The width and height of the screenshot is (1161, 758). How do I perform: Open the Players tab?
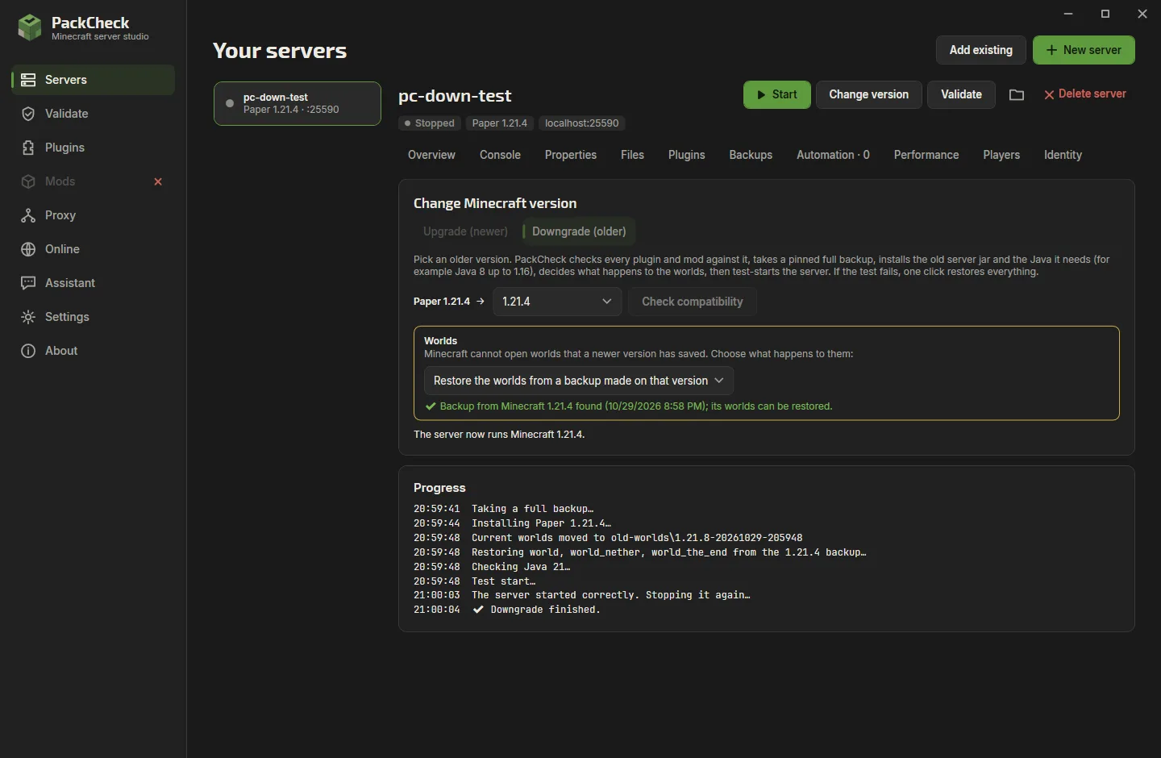(x=1001, y=155)
